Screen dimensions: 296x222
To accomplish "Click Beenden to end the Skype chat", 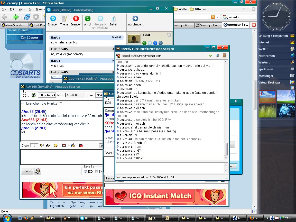I will pyautogui.click(x=76, y=19).
